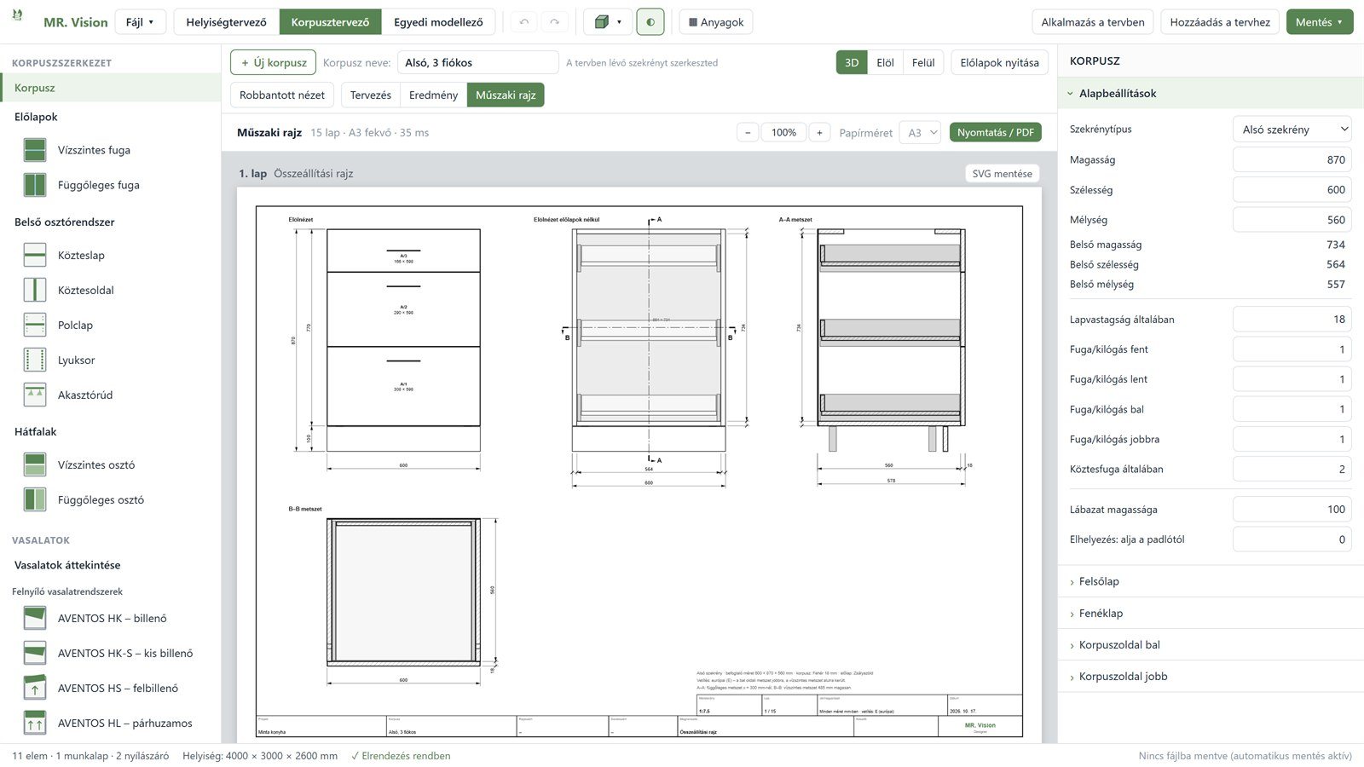Click the Nyomtatás / PDF button
Viewport: 1364px width, 767px height.
pos(996,132)
